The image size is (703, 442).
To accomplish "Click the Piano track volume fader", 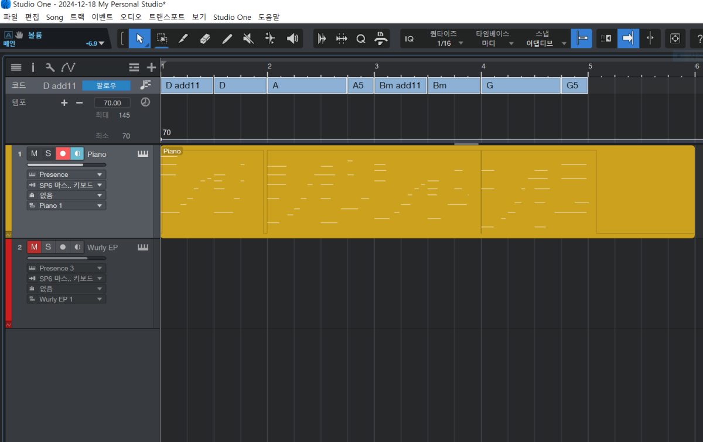I will (66, 165).
